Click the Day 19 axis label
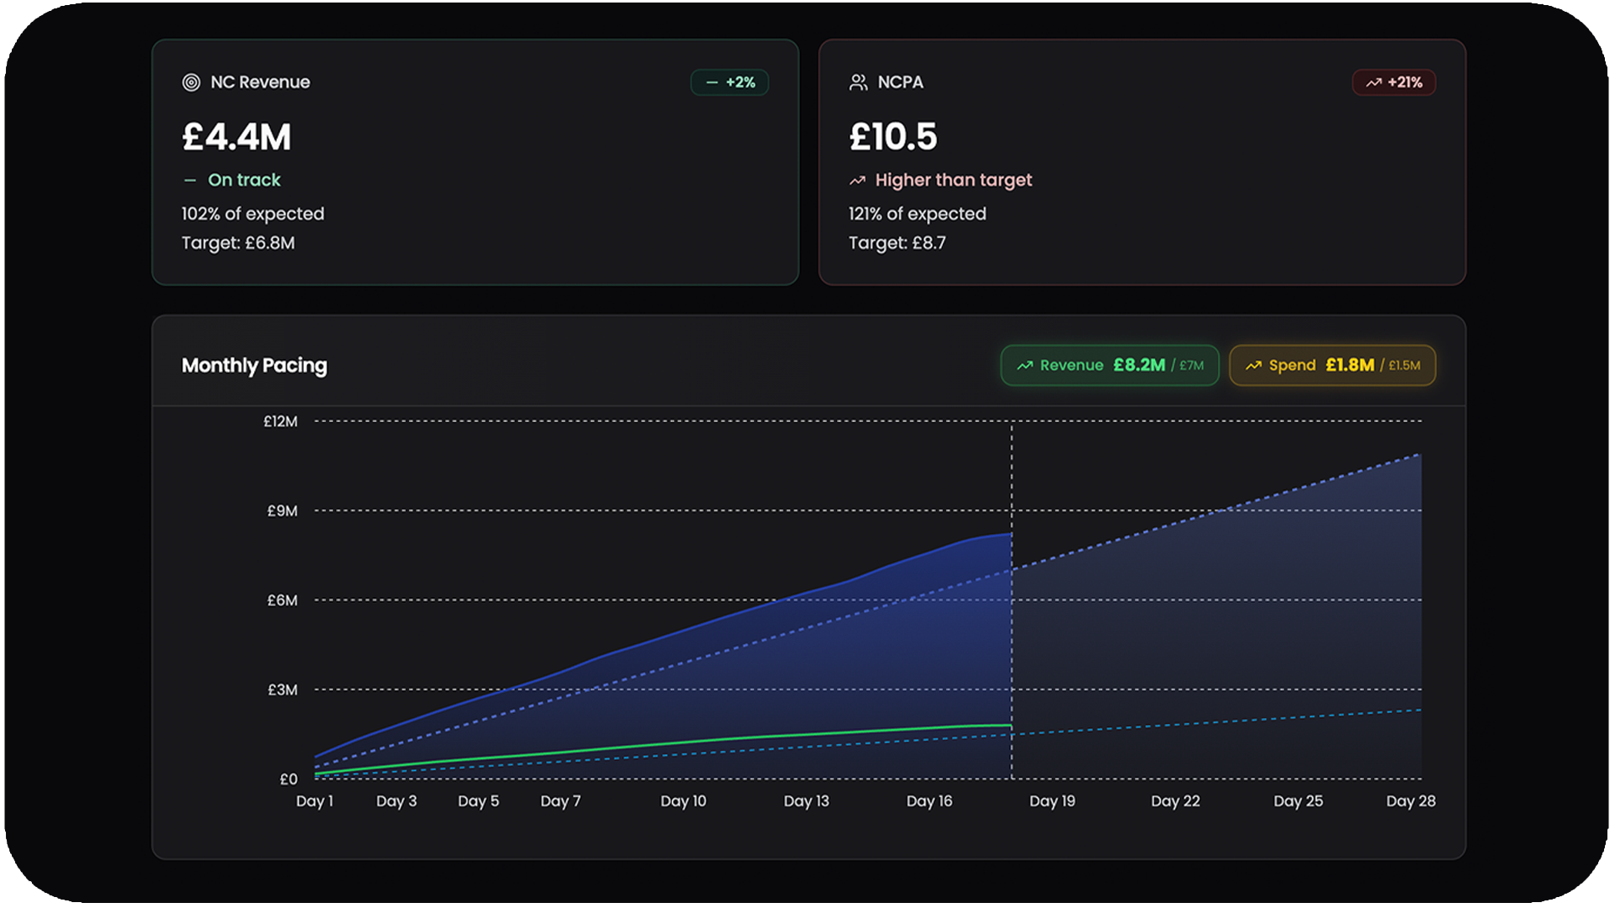The height and width of the screenshot is (908, 1615). point(1052,801)
